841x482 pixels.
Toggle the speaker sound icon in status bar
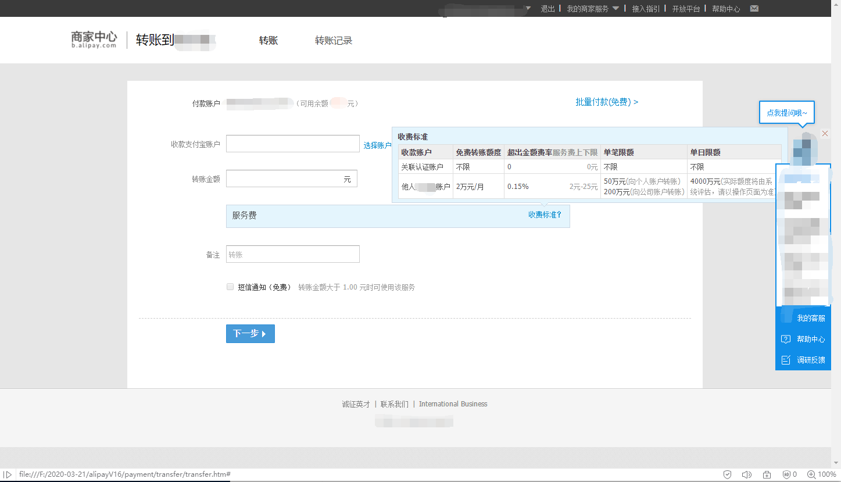747,474
